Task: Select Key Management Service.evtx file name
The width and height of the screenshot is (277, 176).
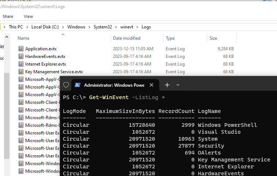Action: click(x=54, y=72)
